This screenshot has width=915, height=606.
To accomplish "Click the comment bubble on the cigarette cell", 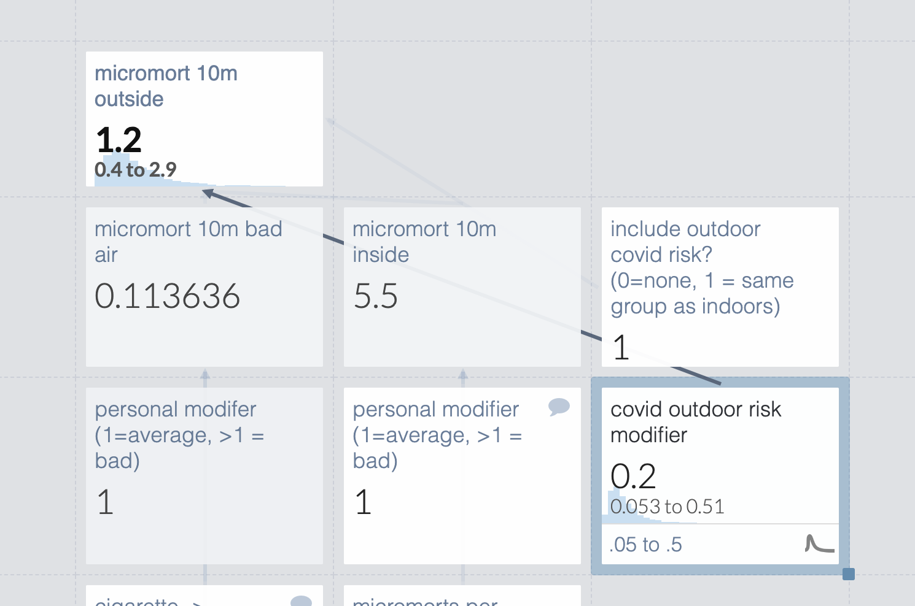I will point(301,601).
